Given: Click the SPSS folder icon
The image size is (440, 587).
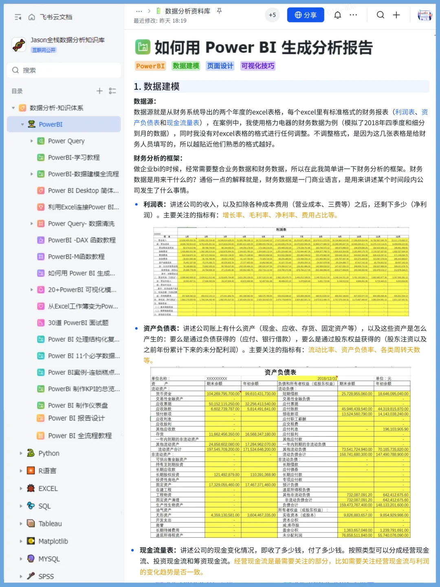Looking at the screenshot, I should [x=31, y=576].
